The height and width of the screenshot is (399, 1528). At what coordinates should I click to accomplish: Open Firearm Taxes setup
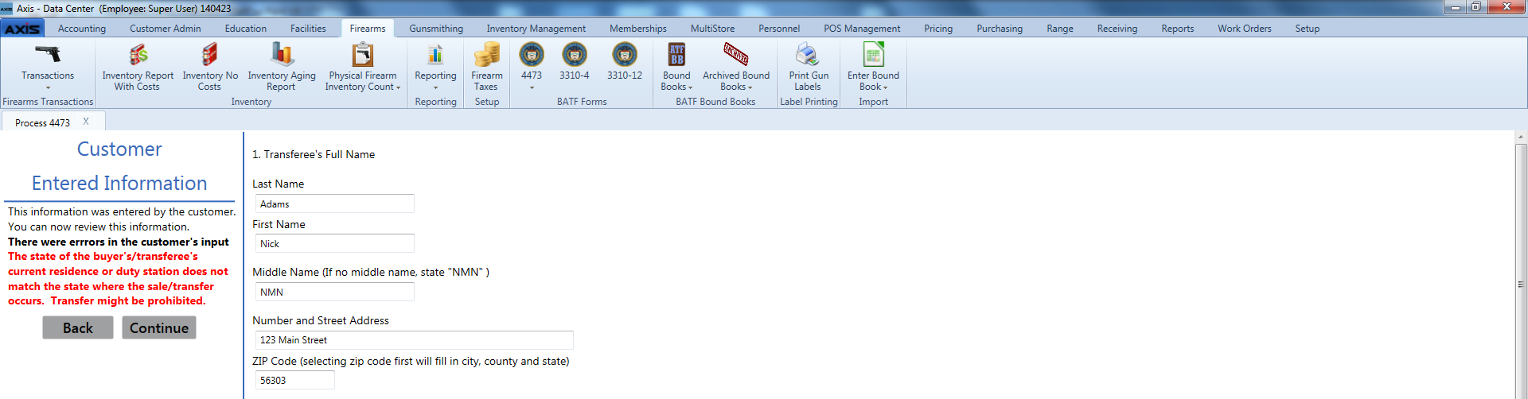[486, 67]
